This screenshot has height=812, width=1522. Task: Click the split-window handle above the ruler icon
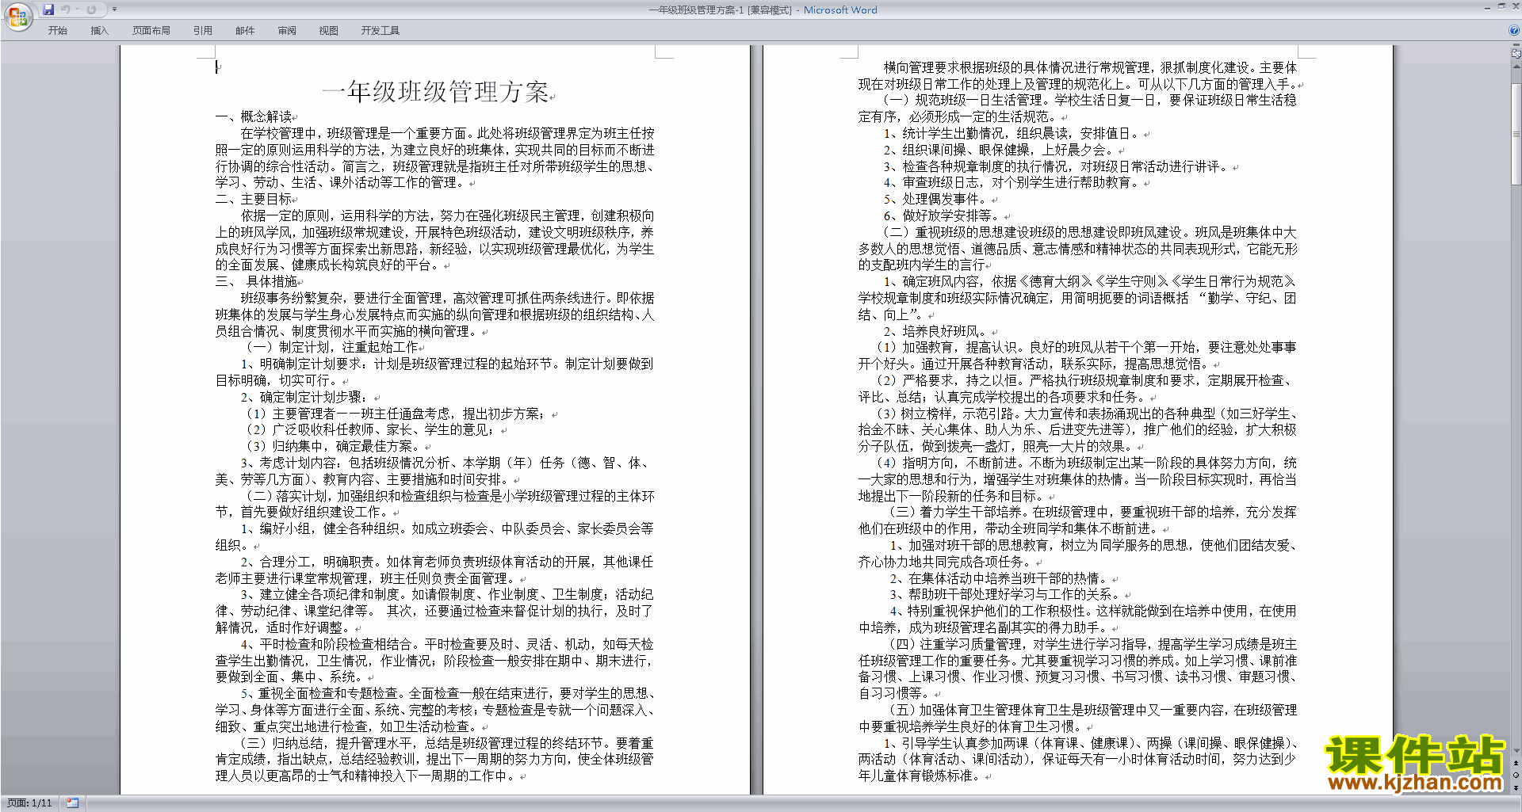tap(1516, 45)
